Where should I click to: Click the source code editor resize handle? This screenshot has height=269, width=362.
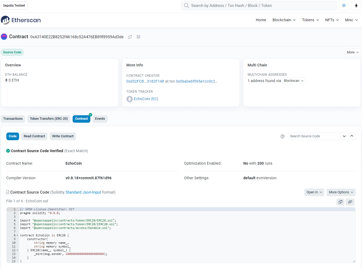pyautogui.click(x=354, y=261)
